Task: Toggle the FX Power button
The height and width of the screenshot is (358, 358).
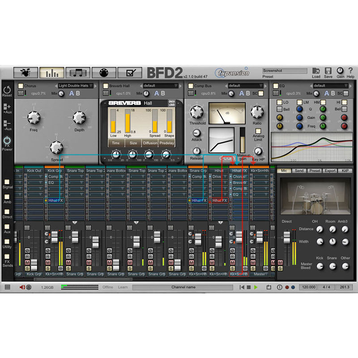Action: pyautogui.click(x=7, y=141)
